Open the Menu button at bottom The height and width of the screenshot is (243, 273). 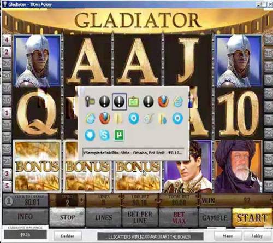[228, 236]
